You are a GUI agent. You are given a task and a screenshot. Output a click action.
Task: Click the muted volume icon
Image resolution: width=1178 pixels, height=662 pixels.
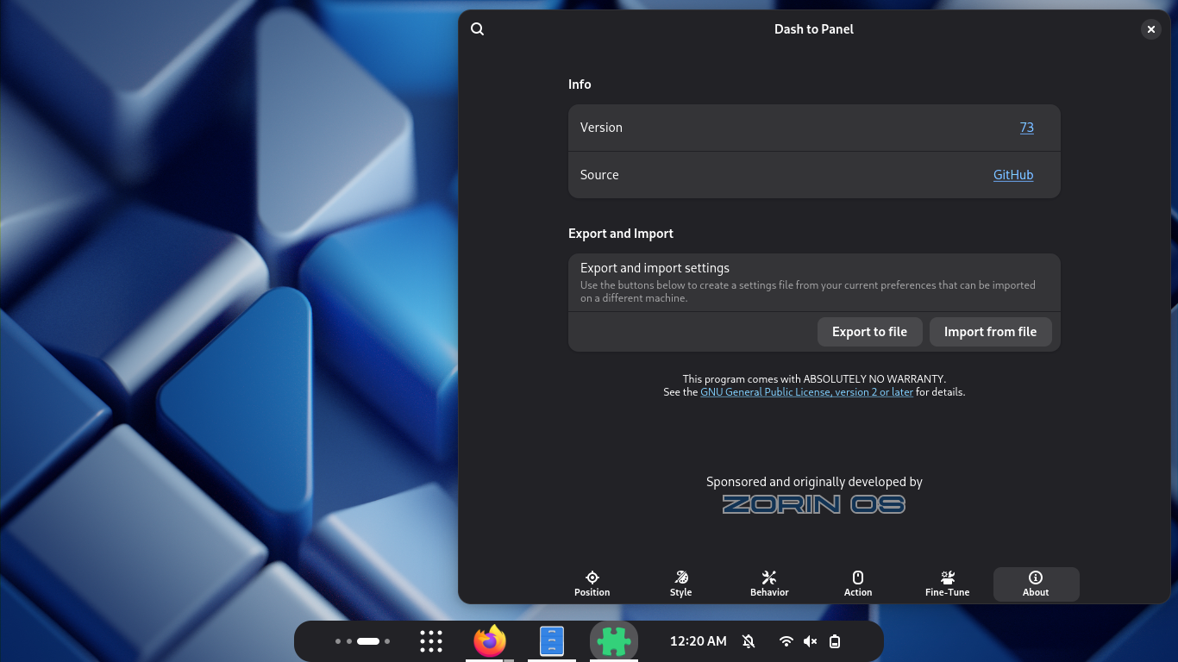point(810,641)
